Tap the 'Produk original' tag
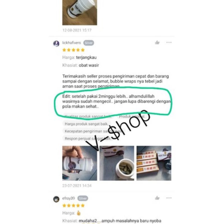 point(132,116)
